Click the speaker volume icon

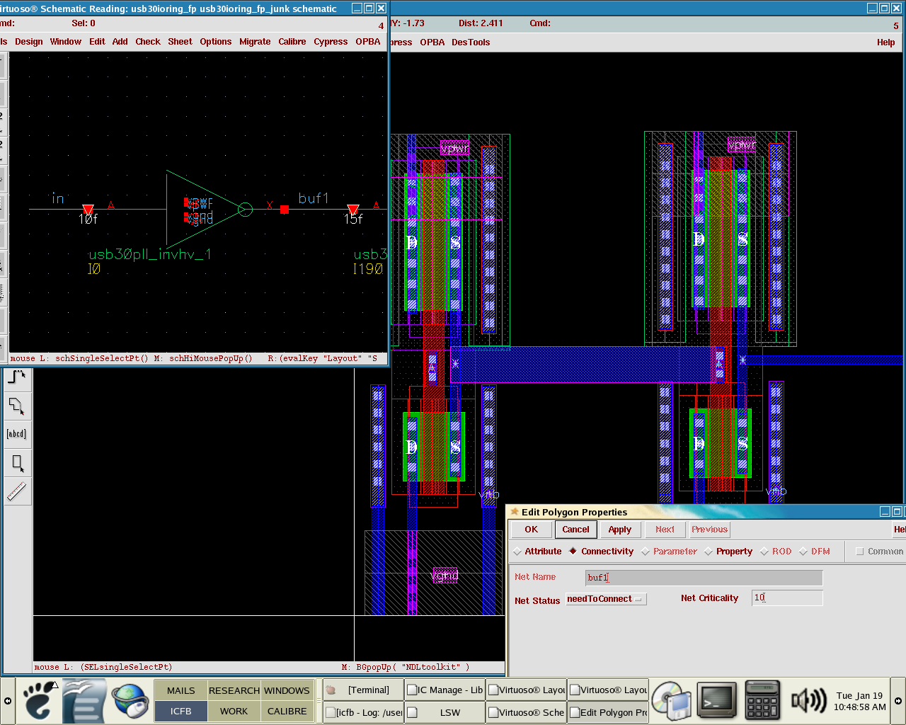[808, 701]
